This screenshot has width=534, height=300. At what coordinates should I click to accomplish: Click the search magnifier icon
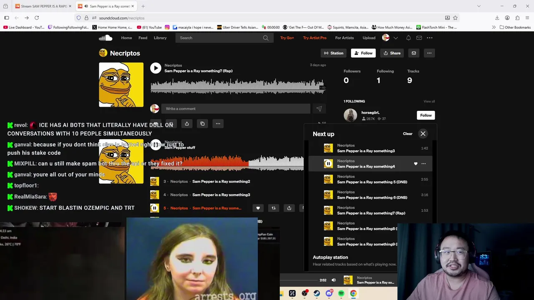(x=266, y=38)
